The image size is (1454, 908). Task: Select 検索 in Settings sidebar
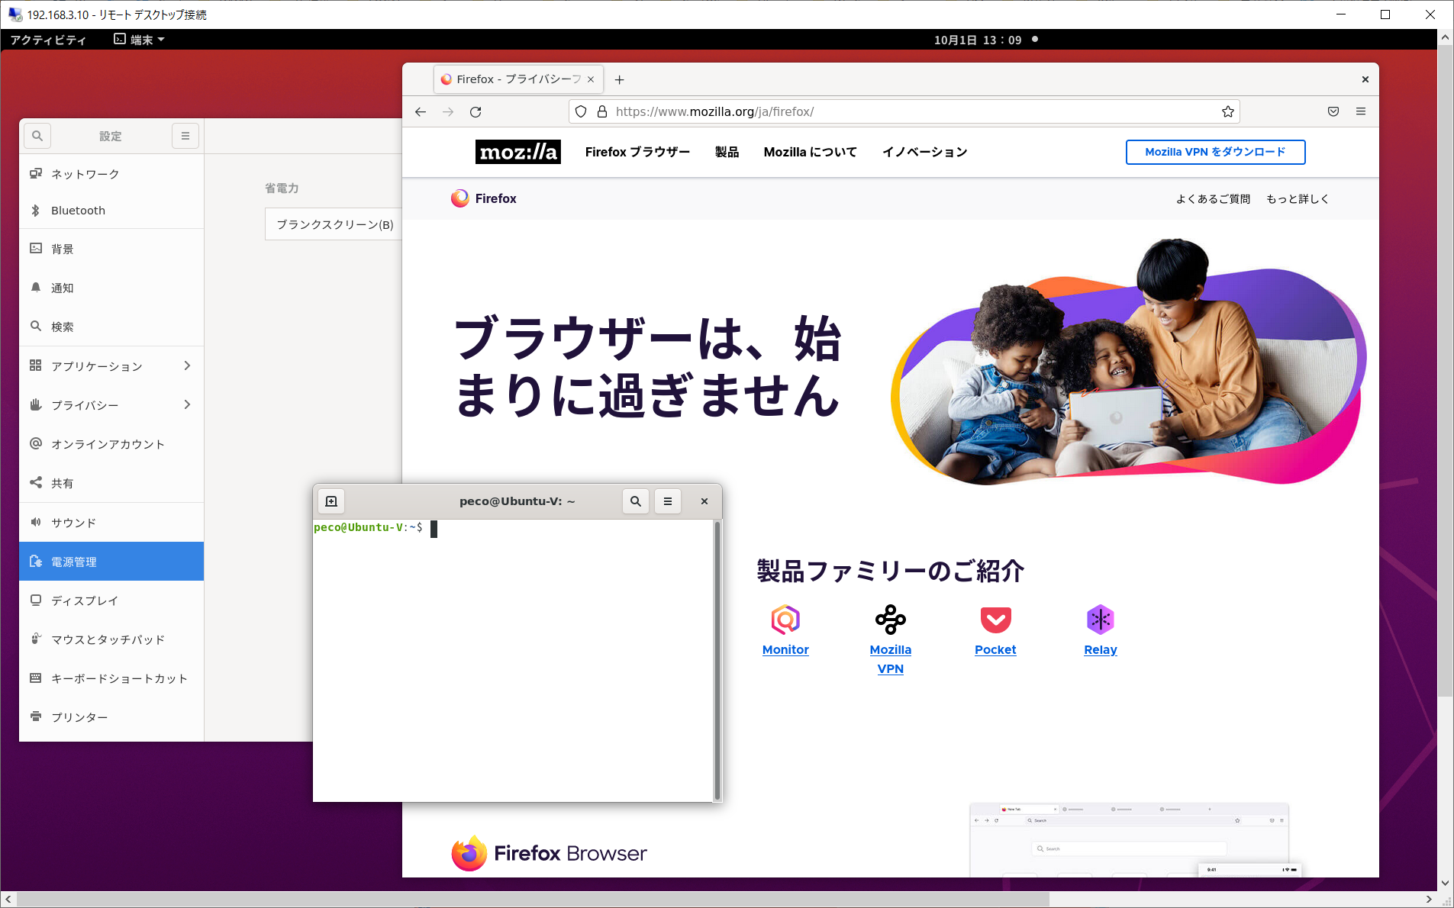click(x=111, y=327)
